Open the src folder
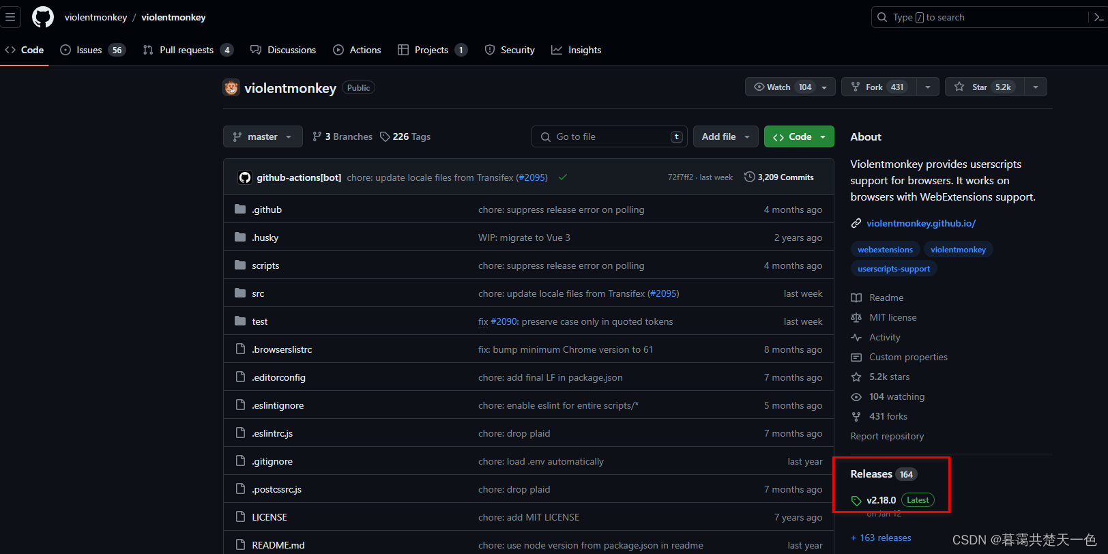Image resolution: width=1108 pixels, height=554 pixels. click(x=258, y=293)
